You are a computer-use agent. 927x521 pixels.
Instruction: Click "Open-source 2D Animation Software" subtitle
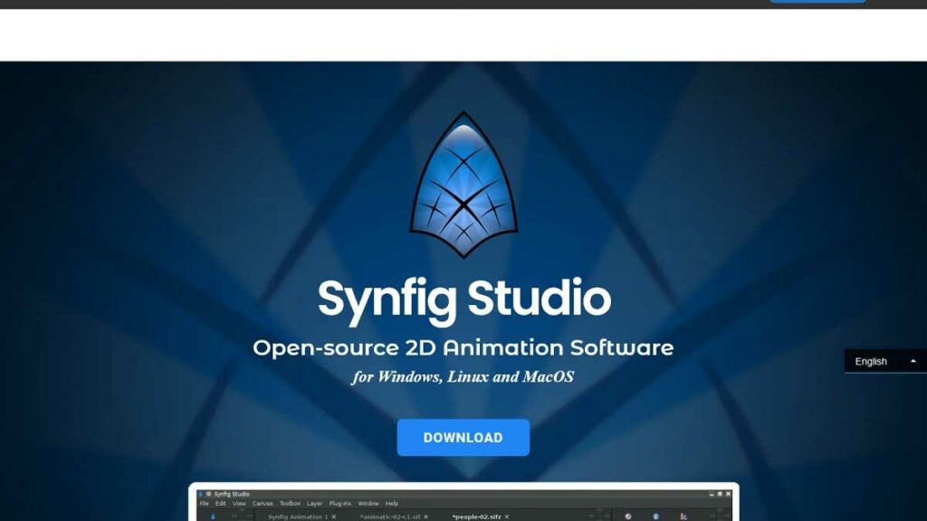(463, 348)
